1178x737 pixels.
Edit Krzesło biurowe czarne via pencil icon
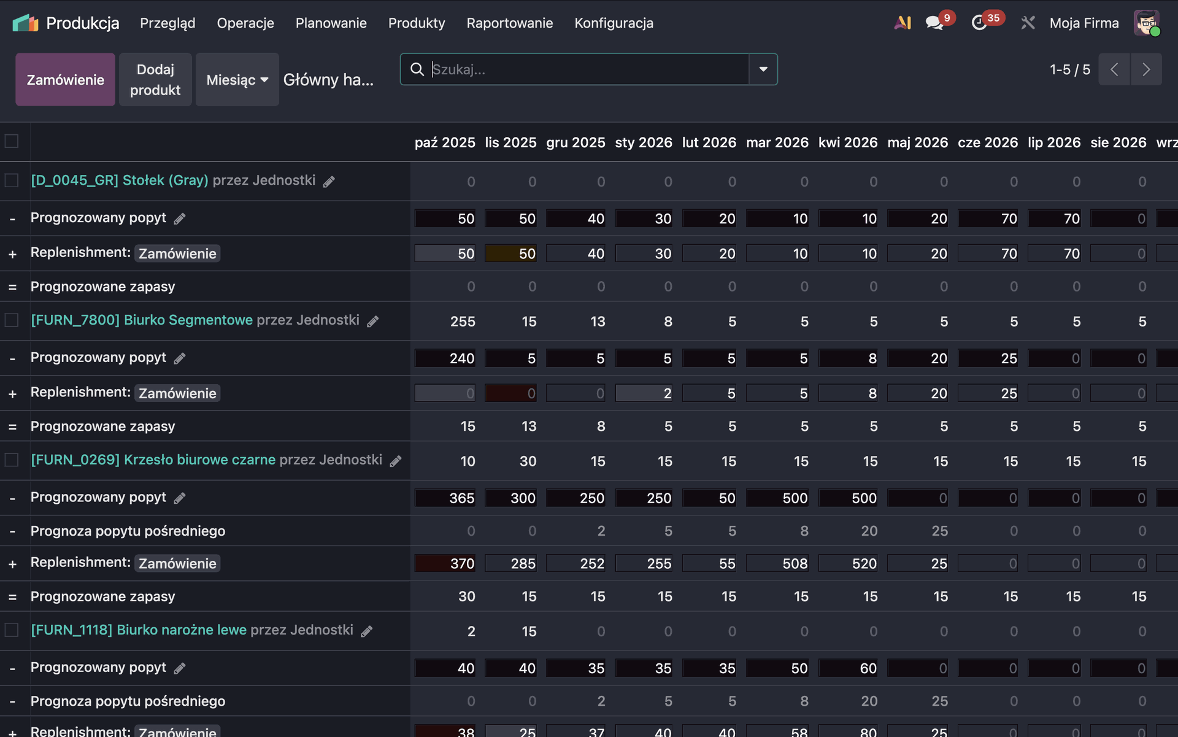(x=396, y=461)
